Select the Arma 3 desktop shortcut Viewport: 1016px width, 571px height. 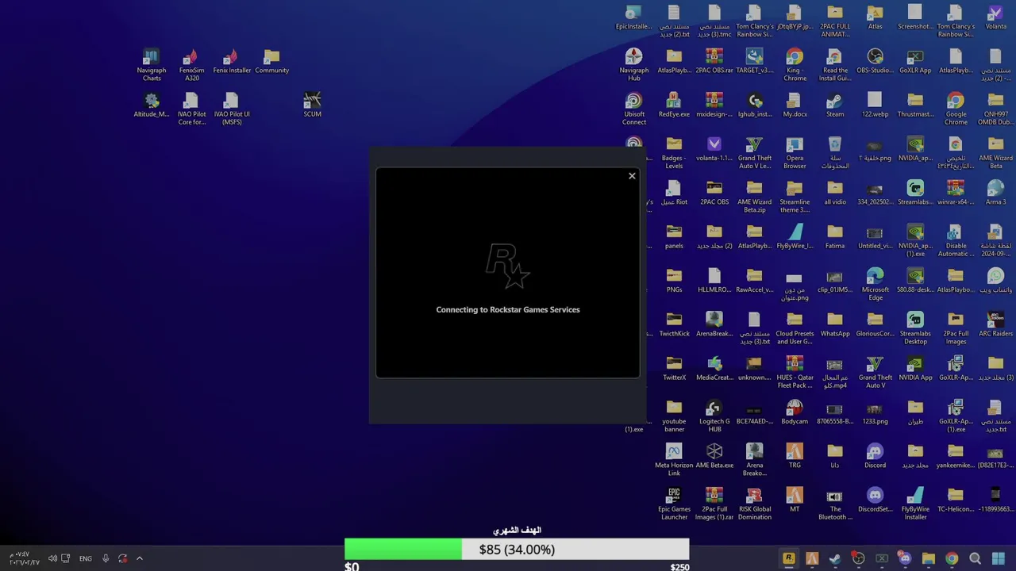[x=996, y=194]
